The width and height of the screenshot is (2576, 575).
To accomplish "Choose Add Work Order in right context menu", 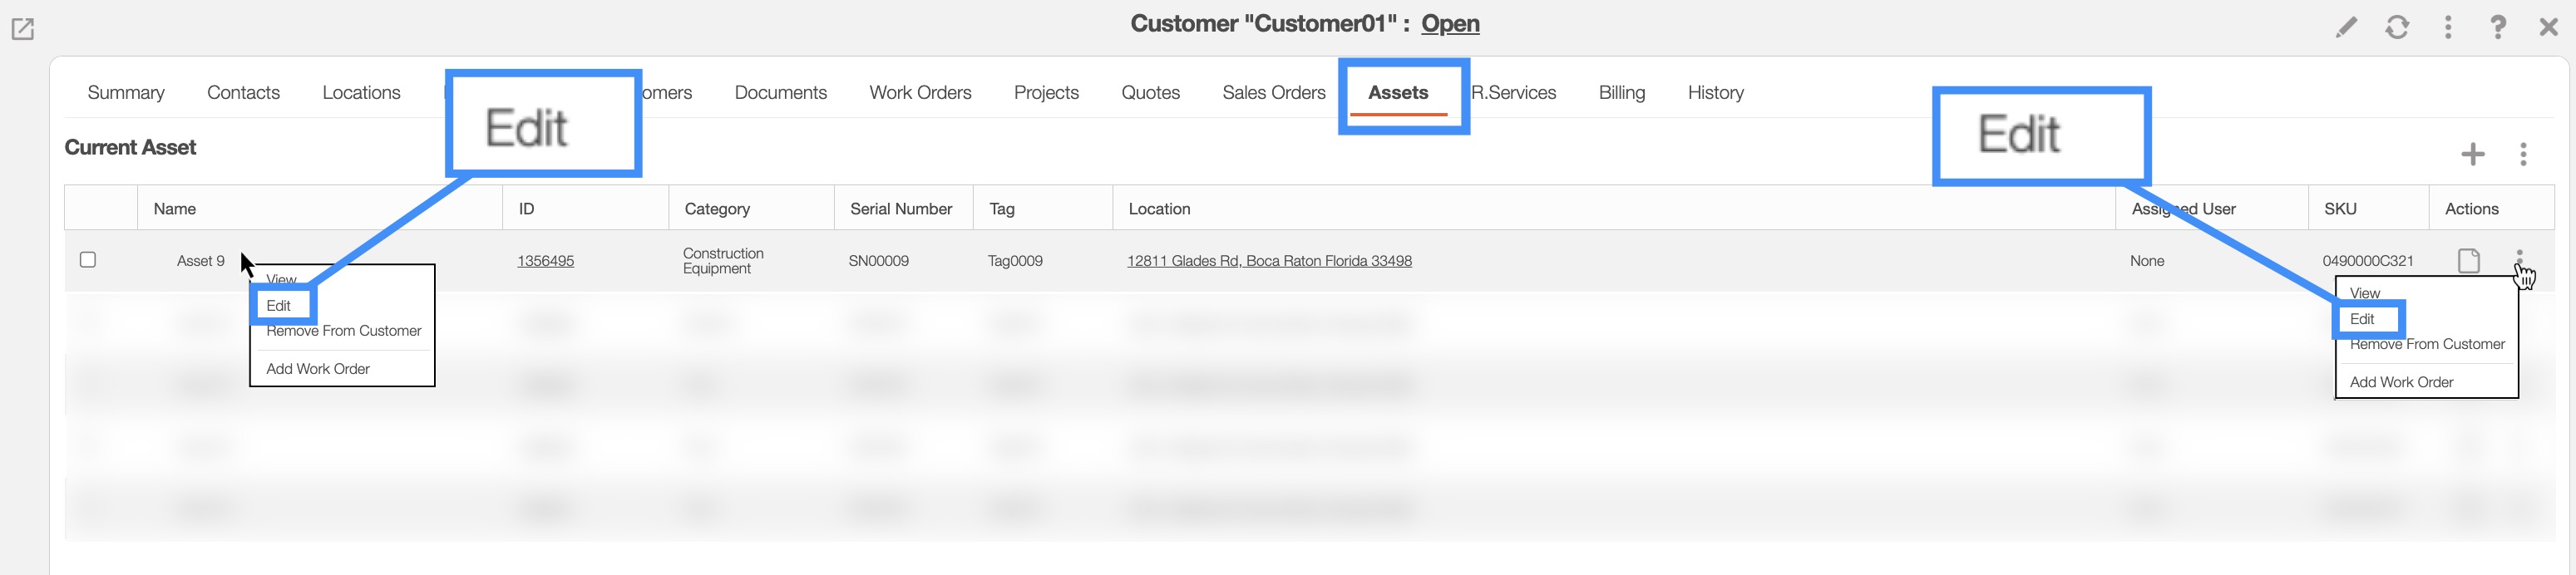I will point(2401,382).
